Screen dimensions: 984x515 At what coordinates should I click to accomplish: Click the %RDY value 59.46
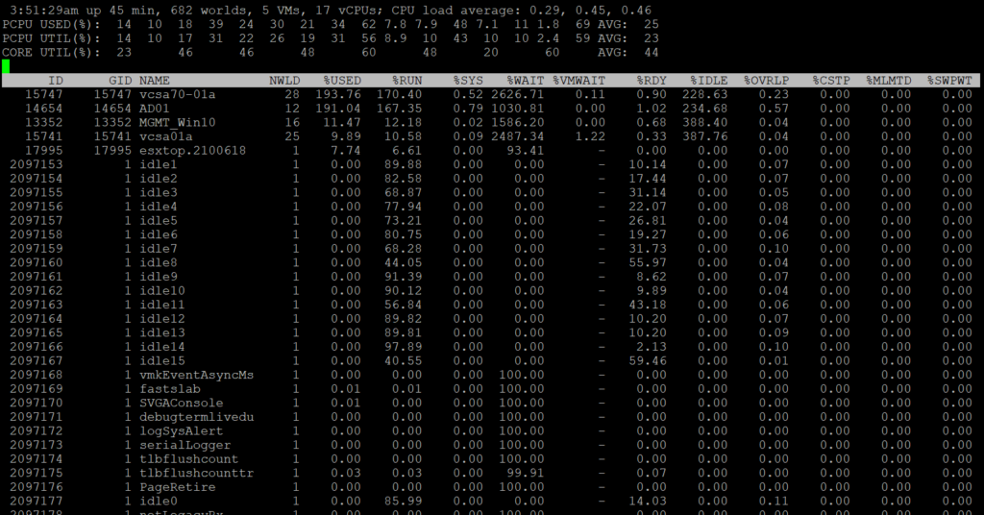648,360
